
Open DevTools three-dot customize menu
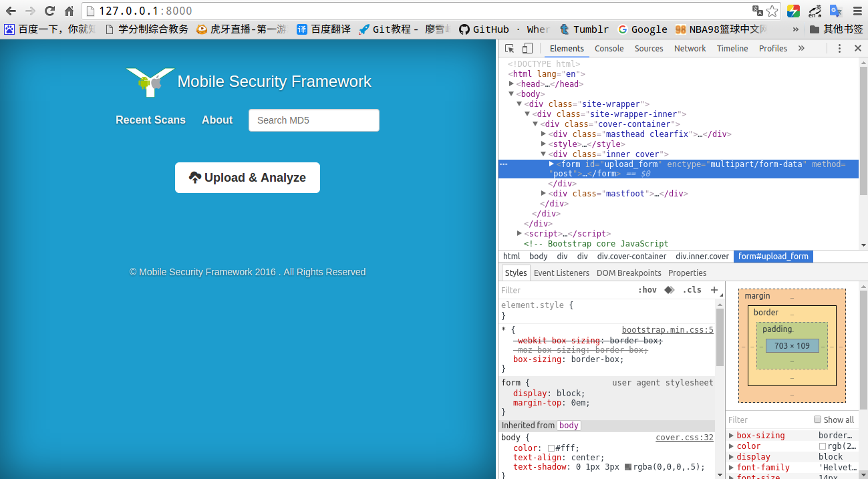click(839, 49)
